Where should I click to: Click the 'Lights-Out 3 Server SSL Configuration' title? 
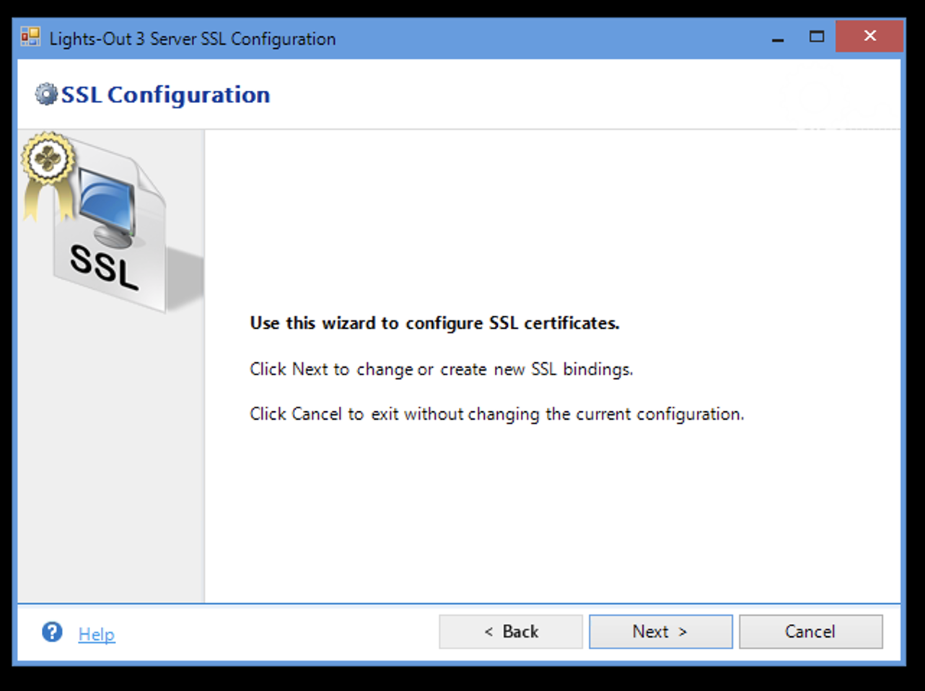[193, 39]
